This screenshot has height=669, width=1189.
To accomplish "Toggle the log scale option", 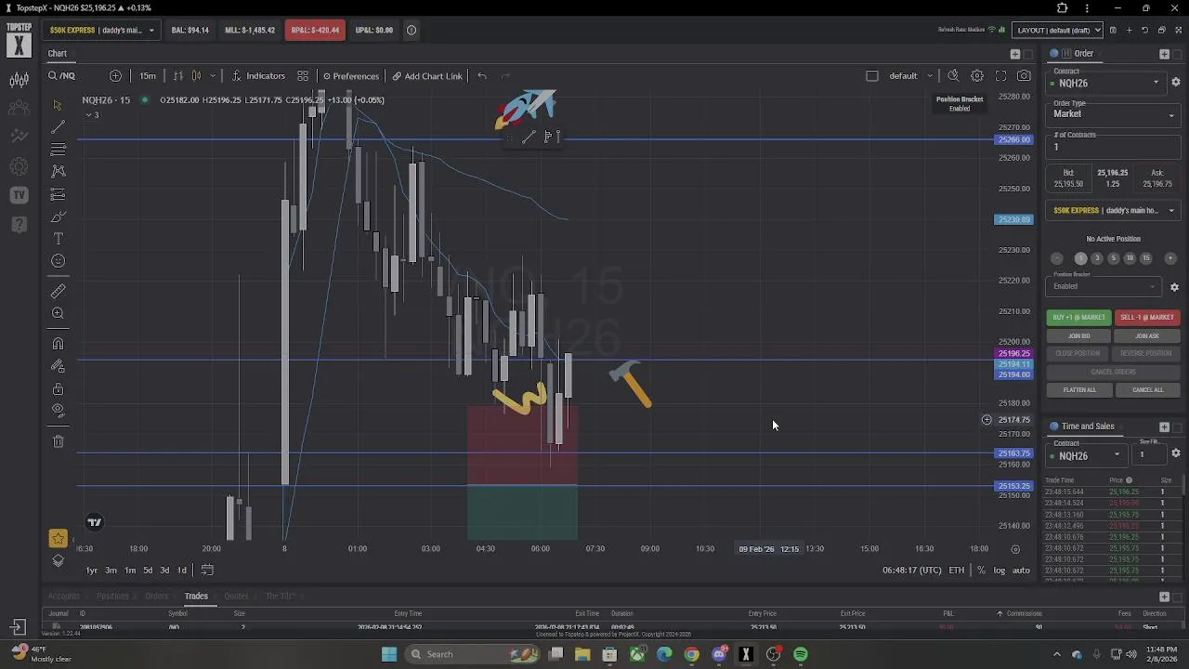I will coord(999,571).
